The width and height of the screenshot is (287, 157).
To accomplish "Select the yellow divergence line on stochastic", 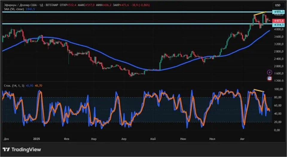I will click(x=259, y=90).
